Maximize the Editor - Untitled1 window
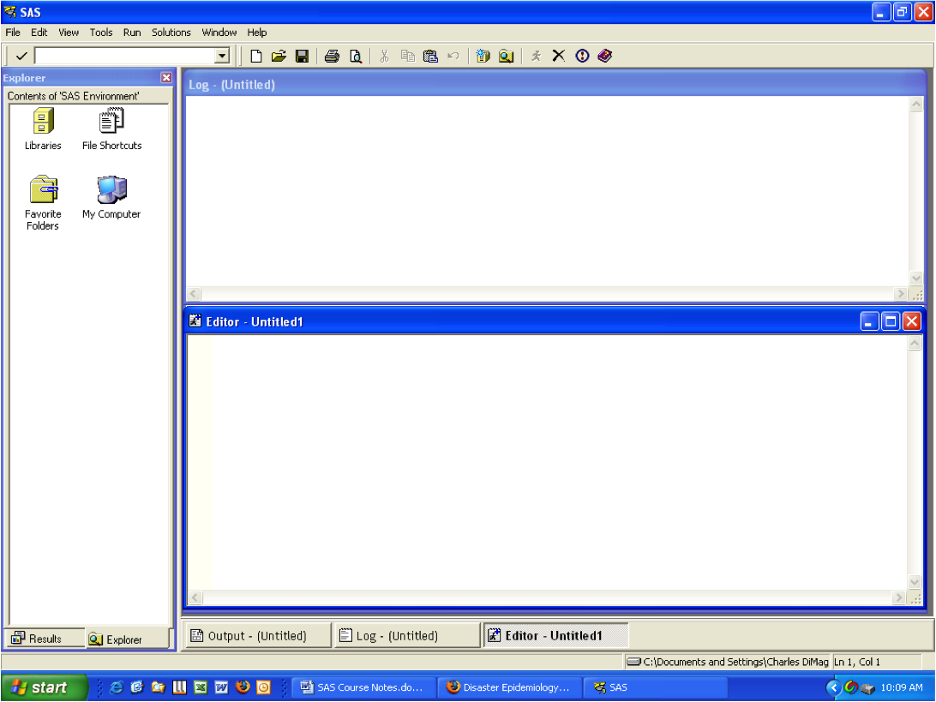Image resolution: width=936 pixels, height=702 pixels. [890, 321]
